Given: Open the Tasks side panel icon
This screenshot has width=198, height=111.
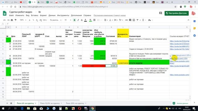Looking at the screenshot, I should (x=195, y=36).
